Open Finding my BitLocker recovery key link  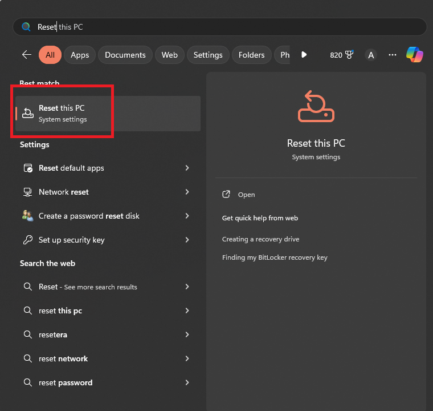(x=275, y=257)
